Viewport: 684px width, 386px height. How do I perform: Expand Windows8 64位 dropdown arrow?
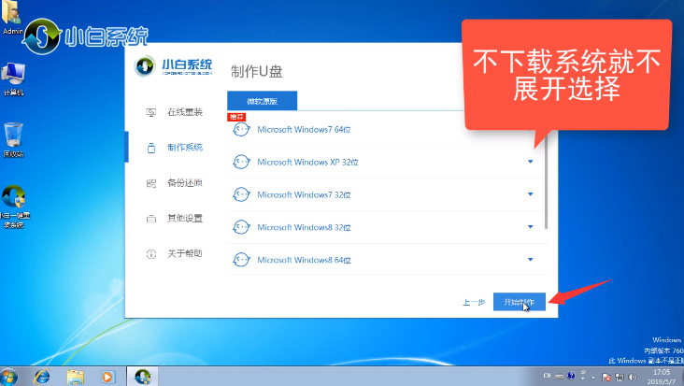[x=531, y=260]
